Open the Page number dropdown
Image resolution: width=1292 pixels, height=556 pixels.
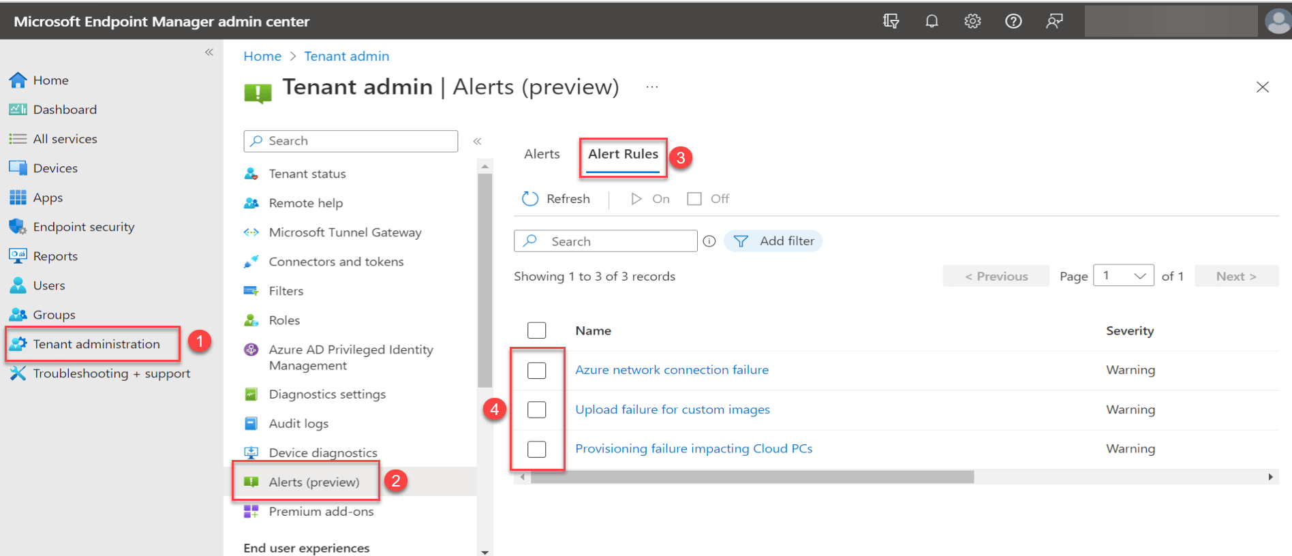[1124, 275]
